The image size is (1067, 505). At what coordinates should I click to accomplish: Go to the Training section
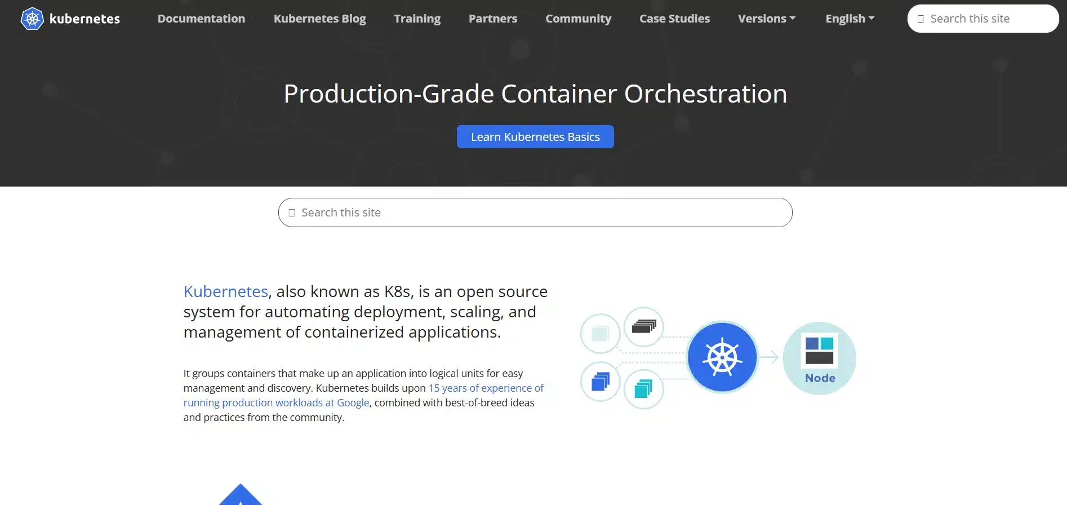[417, 19]
